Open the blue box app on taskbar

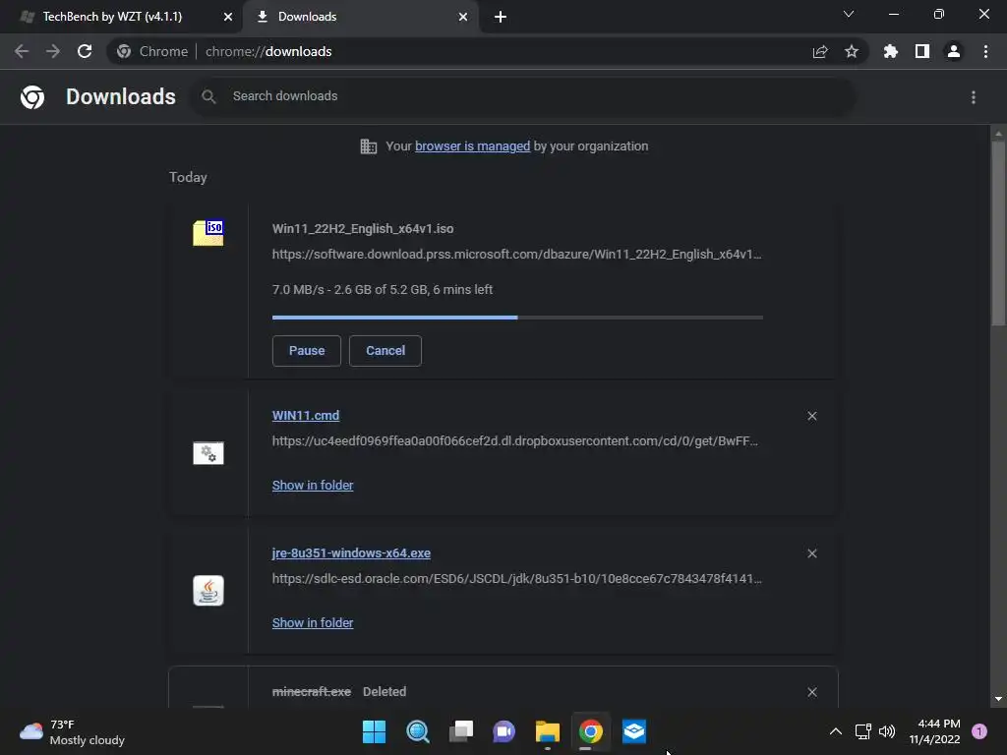[634, 731]
